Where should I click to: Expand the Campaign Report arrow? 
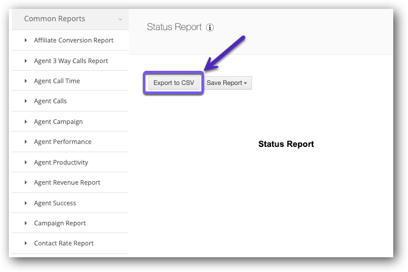click(25, 223)
